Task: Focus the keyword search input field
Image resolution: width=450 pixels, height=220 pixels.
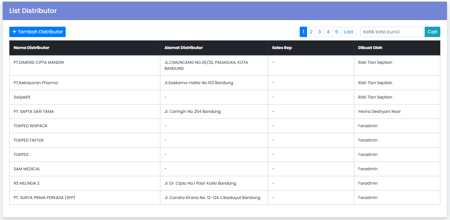Action: [392, 32]
